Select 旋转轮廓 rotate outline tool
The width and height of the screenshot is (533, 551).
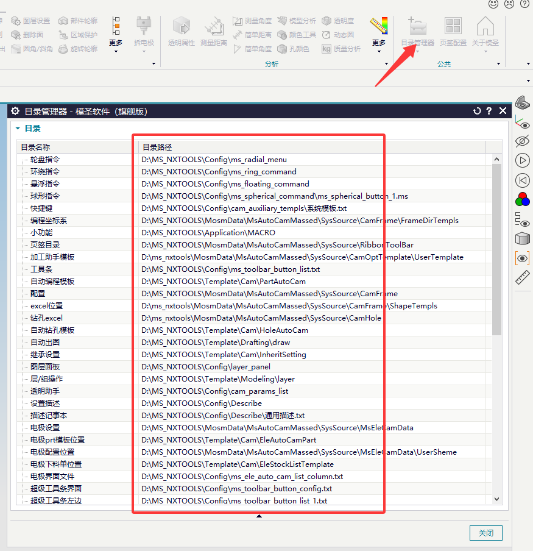click(78, 49)
